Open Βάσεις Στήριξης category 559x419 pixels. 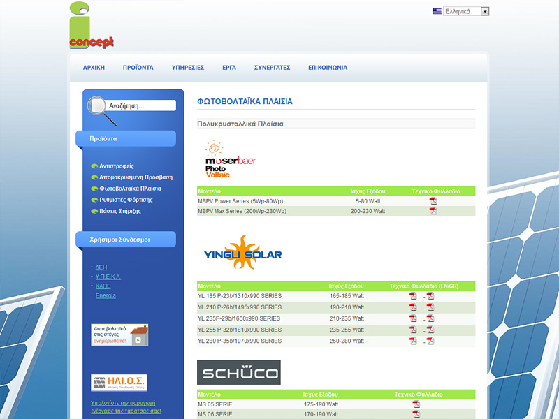(120, 212)
